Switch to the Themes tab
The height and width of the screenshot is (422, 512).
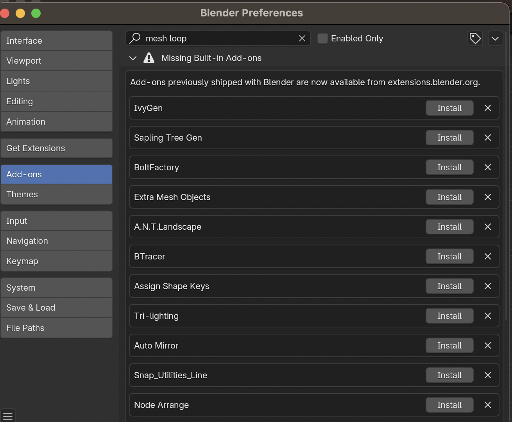(x=56, y=194)
